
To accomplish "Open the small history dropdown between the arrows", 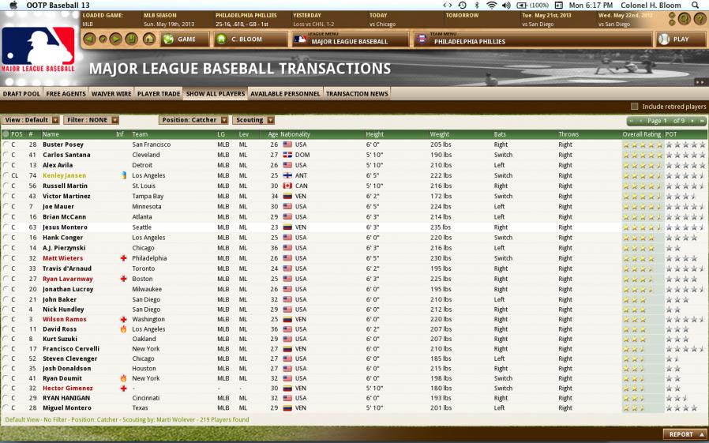I will click(103, 39).
